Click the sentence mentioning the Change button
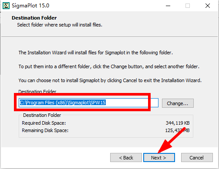Screen dimensions: 219x169 point(109,66)
